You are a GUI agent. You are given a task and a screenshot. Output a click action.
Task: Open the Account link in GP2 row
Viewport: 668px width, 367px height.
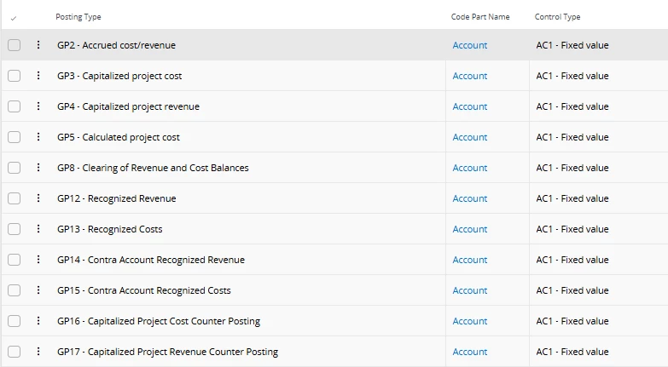click(469, 45)
